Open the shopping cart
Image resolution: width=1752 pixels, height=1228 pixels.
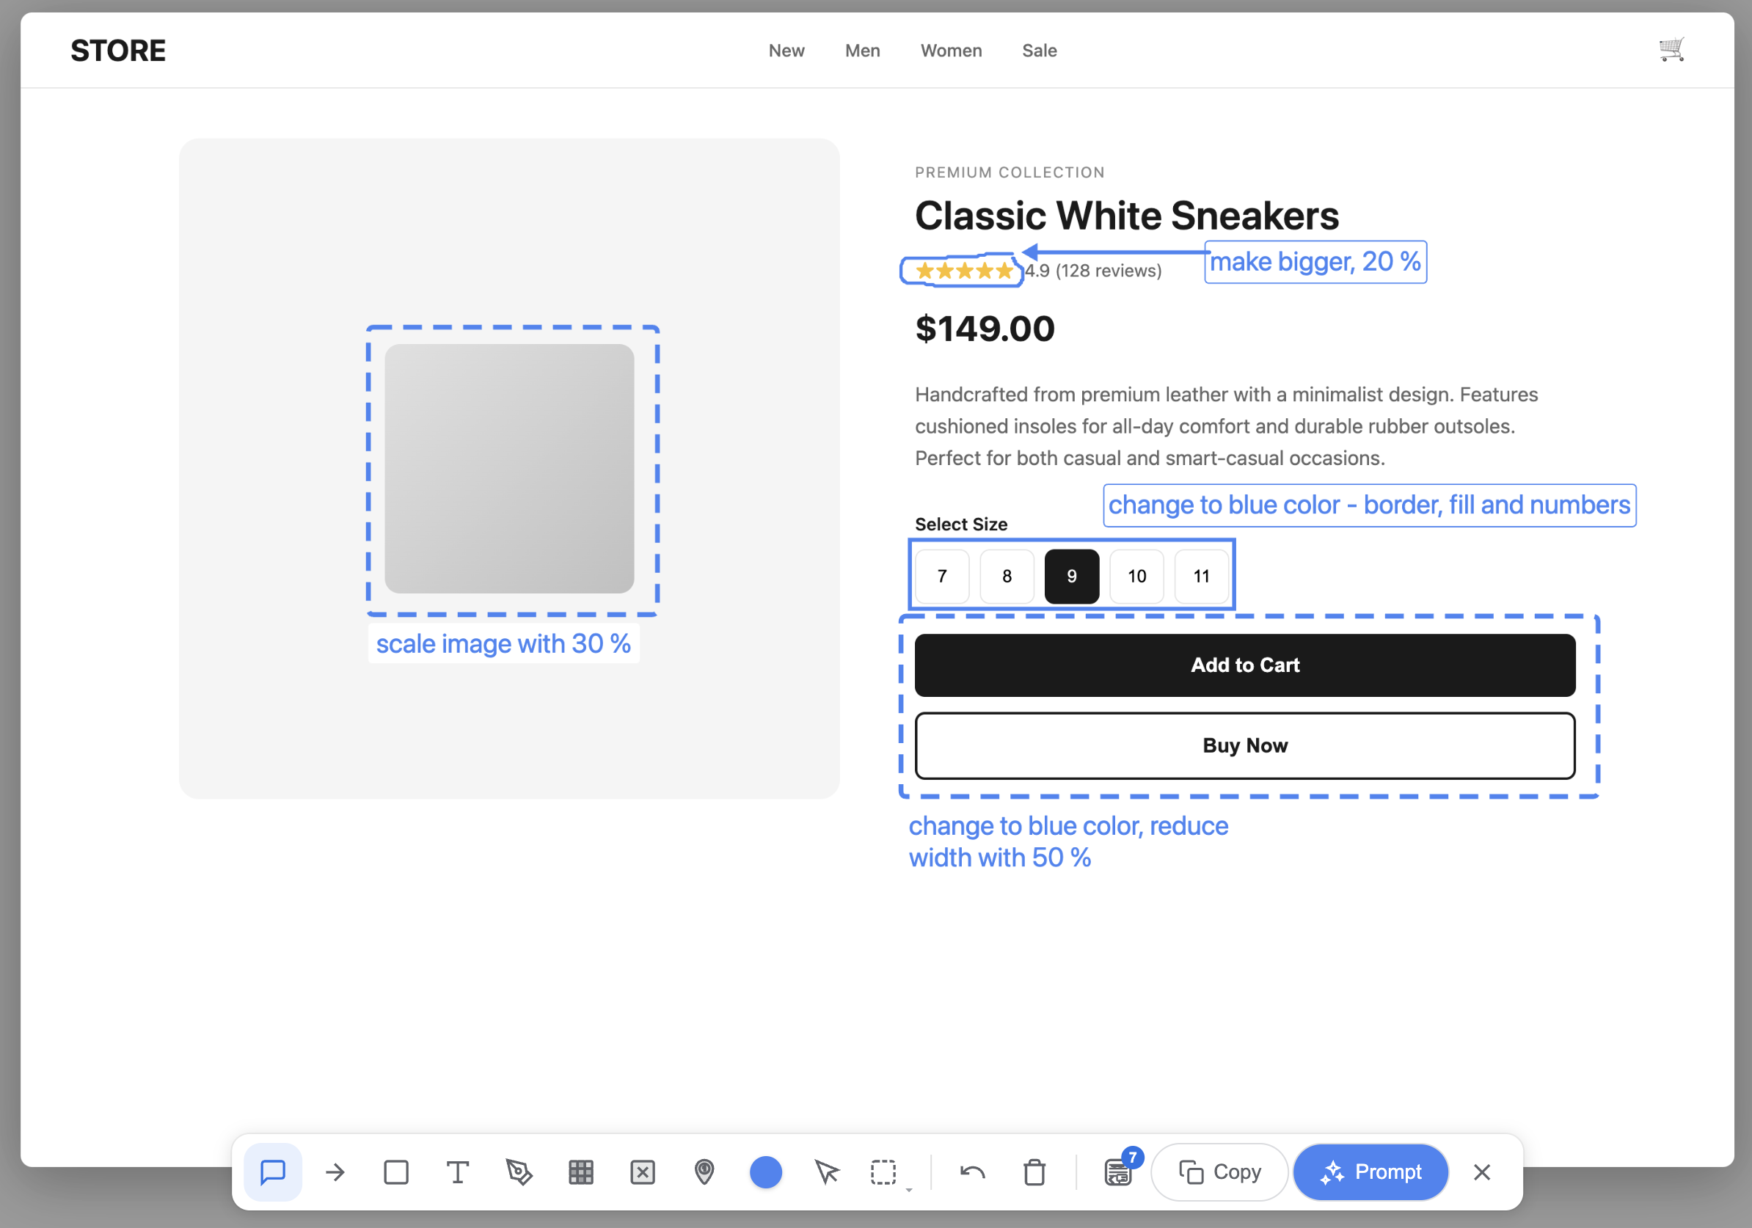click(1672, 49)
